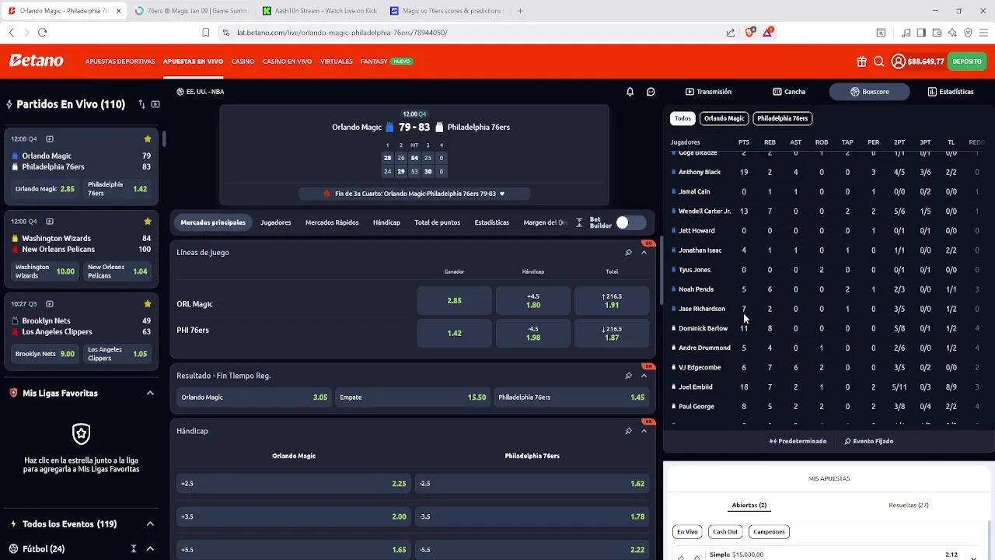
Task: Open the Total de puntos tab
Action: click(x=437, y=222)
